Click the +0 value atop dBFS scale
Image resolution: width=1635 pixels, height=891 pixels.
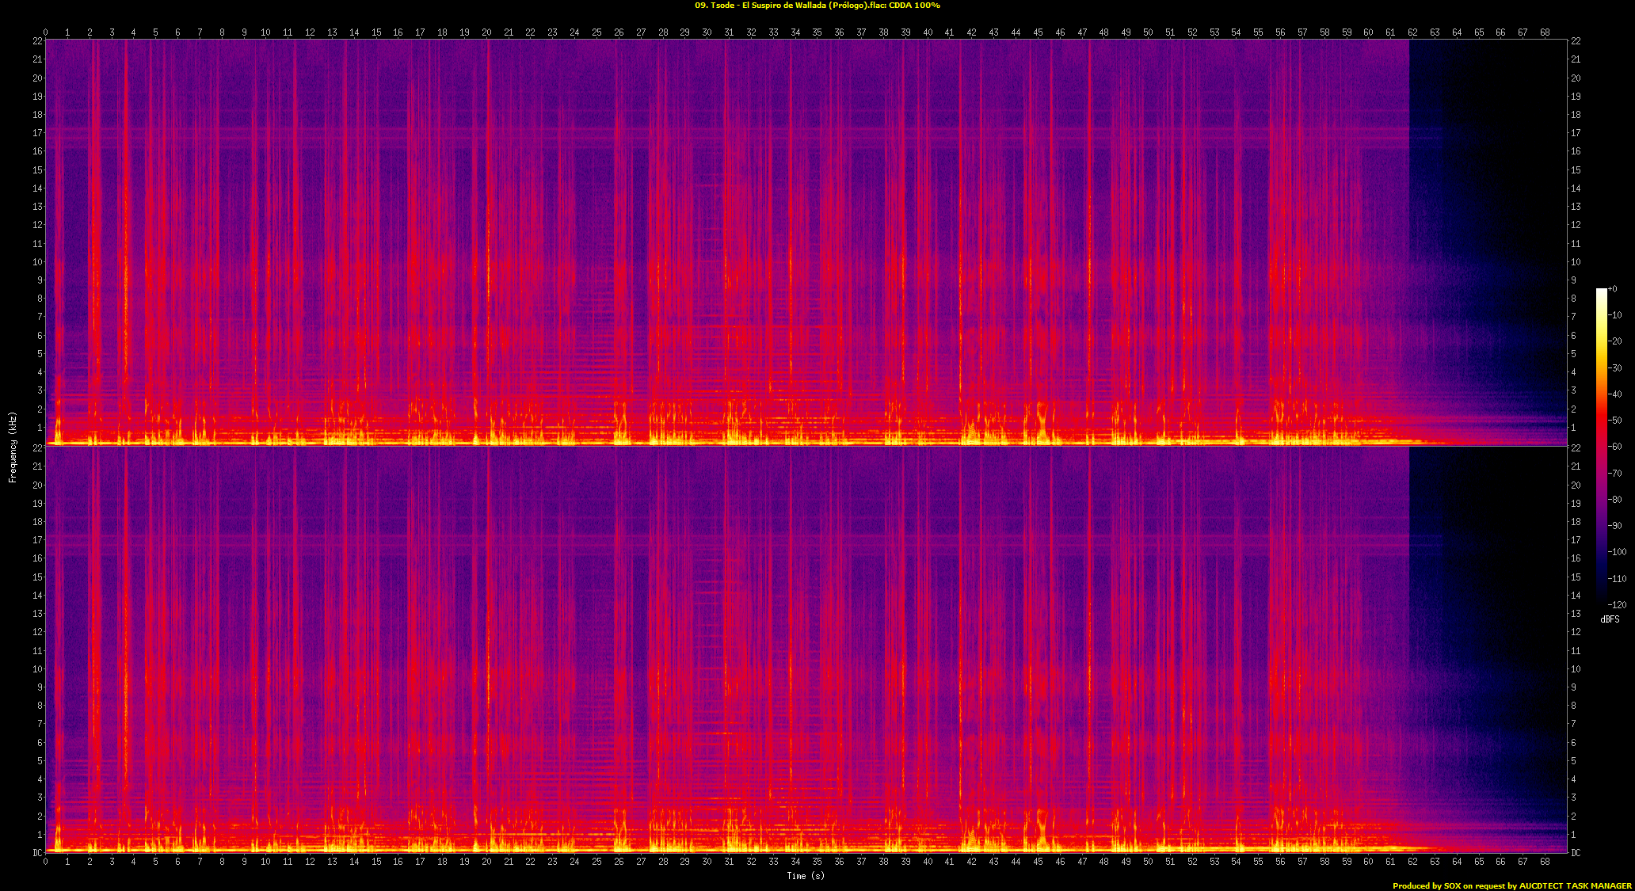[x=1613, y=289]
